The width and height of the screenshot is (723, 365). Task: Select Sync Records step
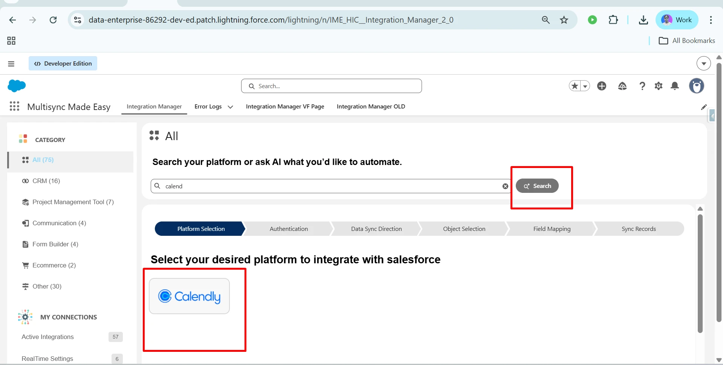[639, 229]
